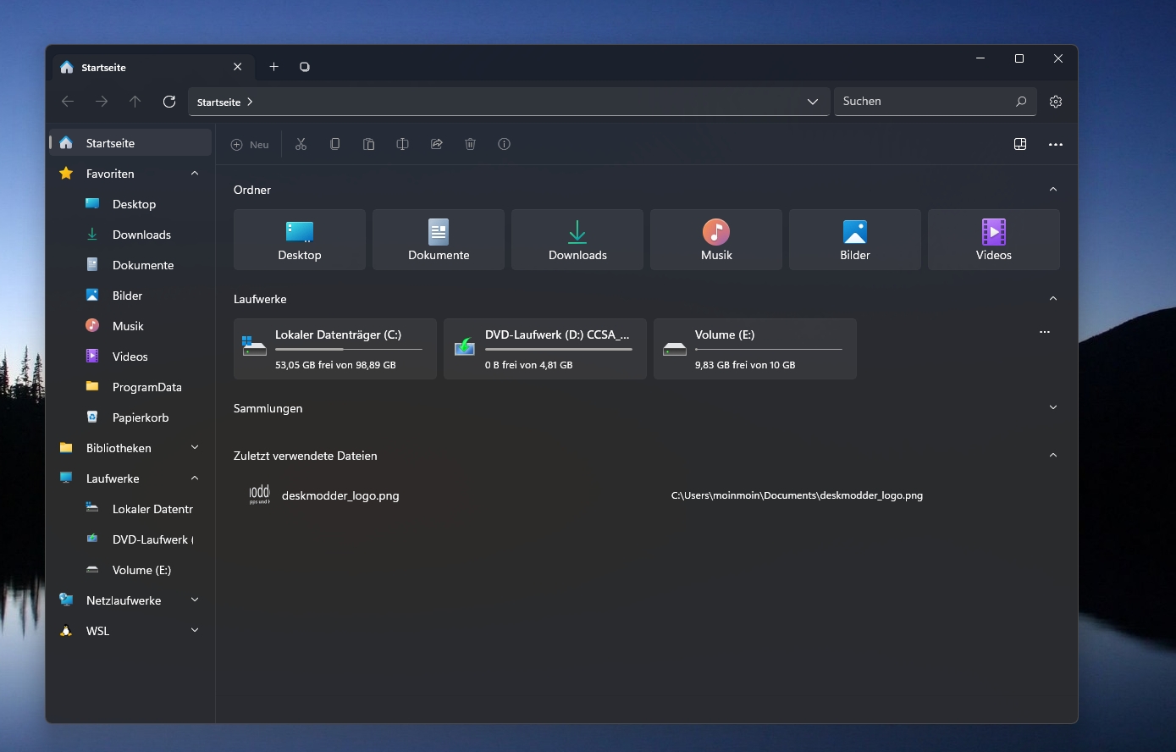Select Bilder under Favoriten
1176x752 pixels.
tap(130, 296)
